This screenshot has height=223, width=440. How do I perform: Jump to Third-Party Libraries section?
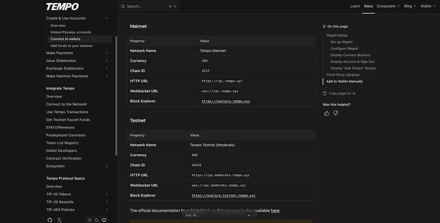(x=343, y=75)
